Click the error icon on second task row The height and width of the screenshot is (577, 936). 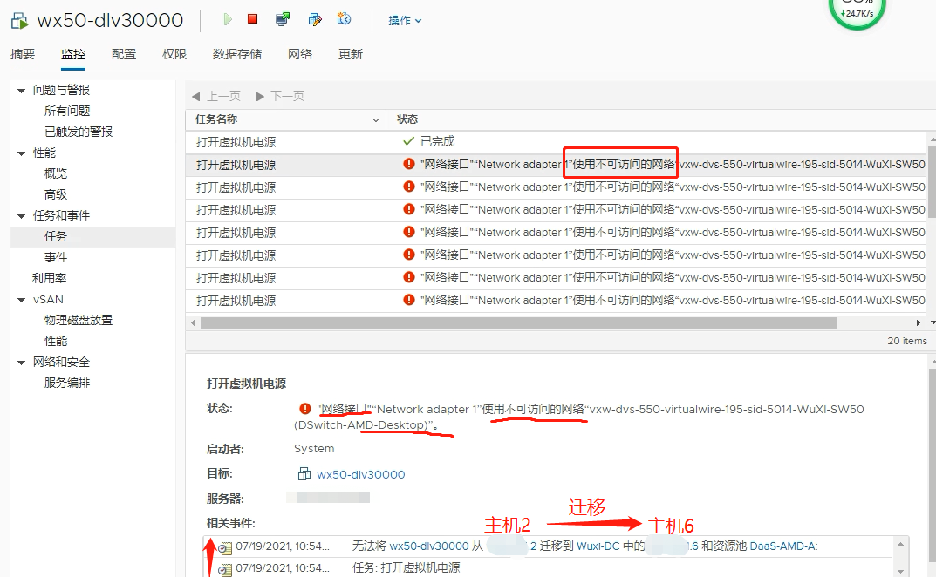pos(408,164)
